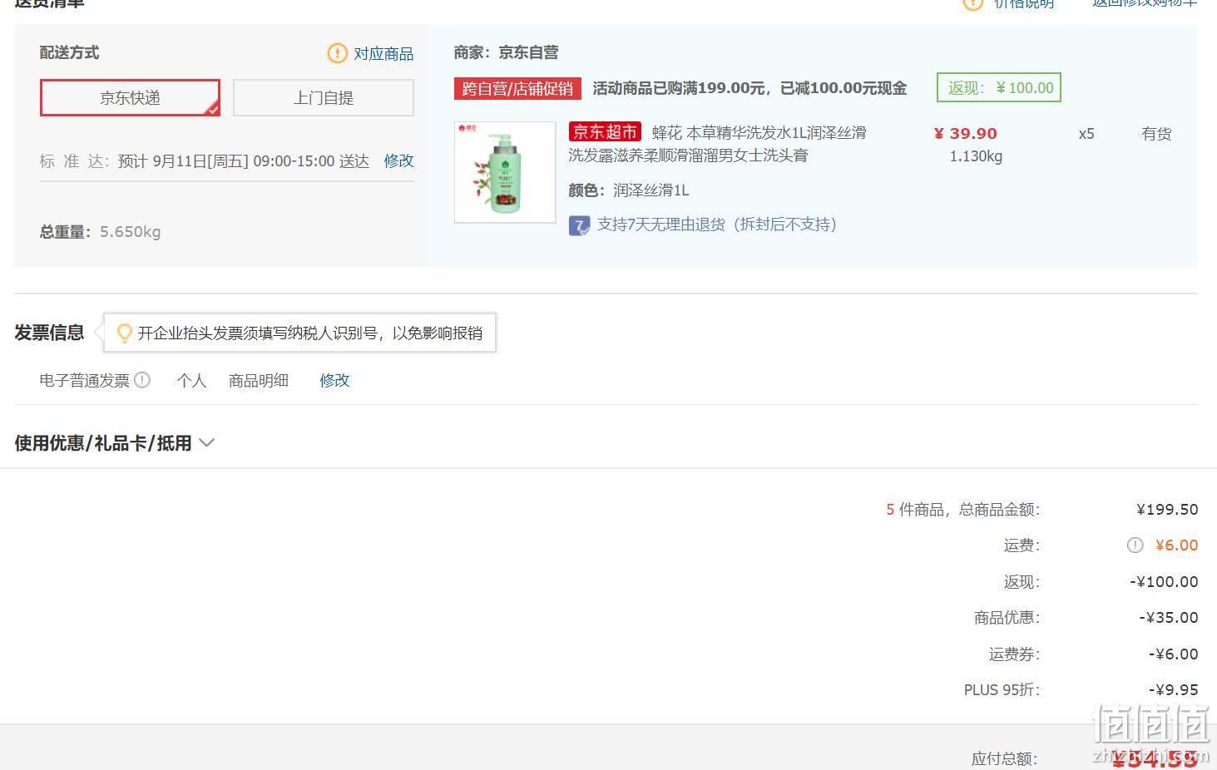Click the 返现 ¥100.00 badge
Image resolution: width=1217 pixels, height=770 pixels.
point(999,88)
